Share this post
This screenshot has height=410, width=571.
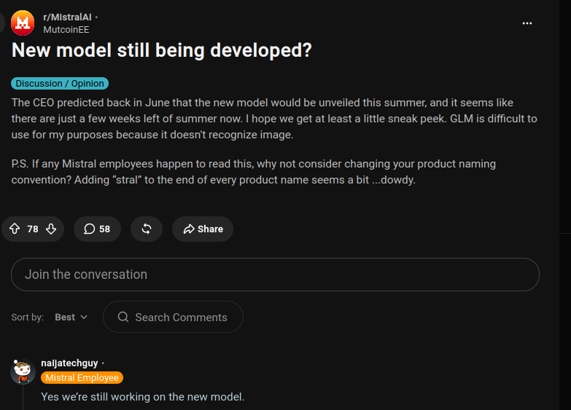point(203,229)
